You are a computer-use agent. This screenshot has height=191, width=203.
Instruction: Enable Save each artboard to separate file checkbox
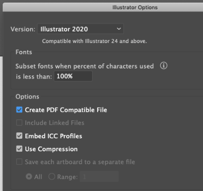pos(19,162)
